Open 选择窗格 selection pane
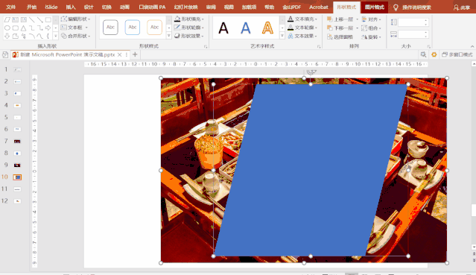Viewport: 476px width, 275px height. pos(340,37)
